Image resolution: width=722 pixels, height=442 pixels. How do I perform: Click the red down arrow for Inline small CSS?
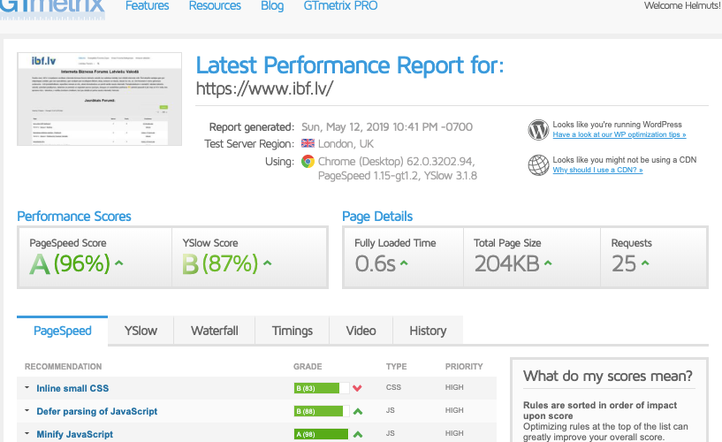(x=357, y=388)
